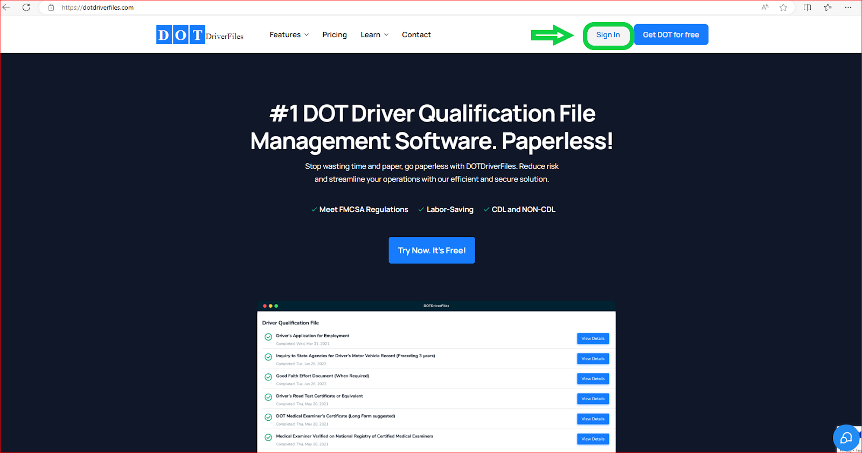
Task: View Details for Medical Examiner Verified on Registry
Action: (x=593, y=439)
